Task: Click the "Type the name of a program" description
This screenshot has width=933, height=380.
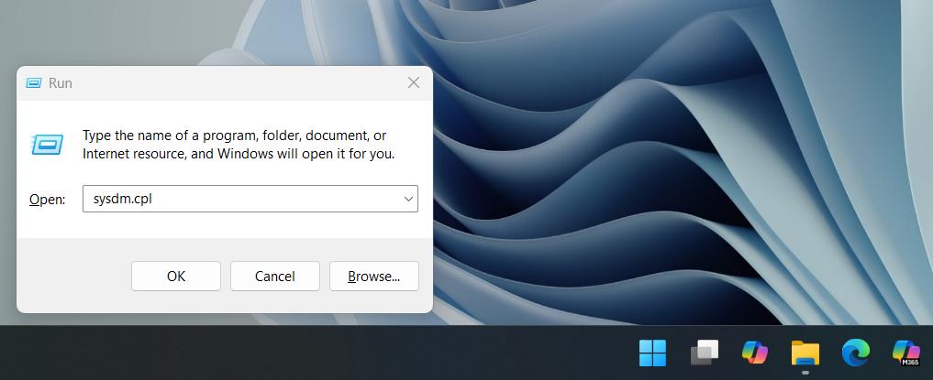Action: pos(239,145)
